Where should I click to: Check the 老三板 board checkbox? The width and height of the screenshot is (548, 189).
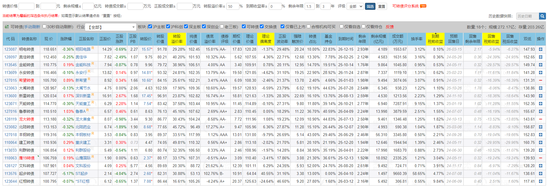coord(222,26)
